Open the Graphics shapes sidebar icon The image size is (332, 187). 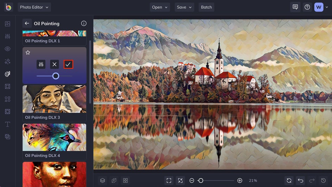click(7, 99)
